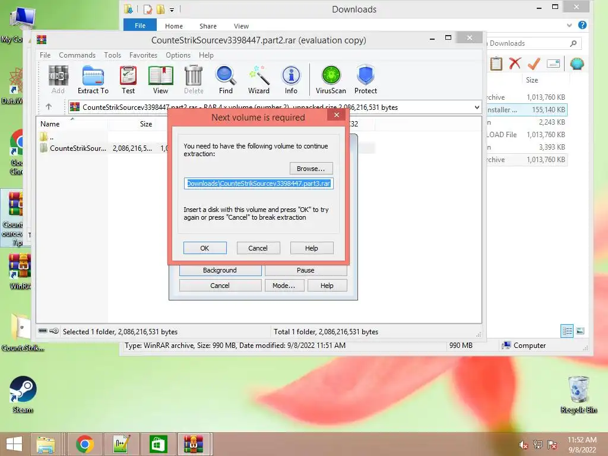Click the Add toolbar icon in WinRAR
This screenshot has width=608, height=456.
pyautogui.click(x=58, y=80)
